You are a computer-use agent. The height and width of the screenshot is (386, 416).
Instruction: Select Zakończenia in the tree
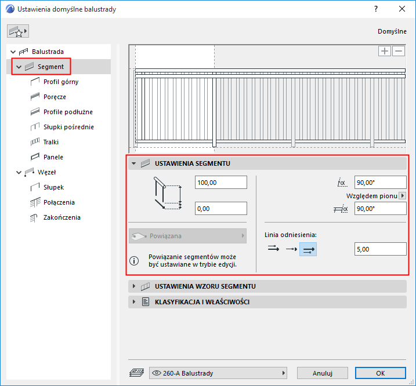62,217
